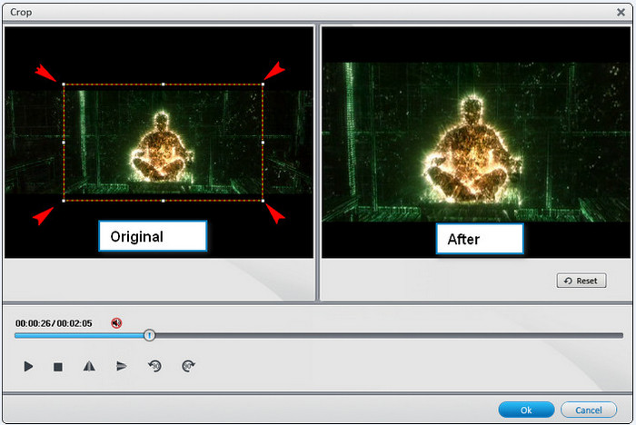Image resolution: width=636 pixels, height=425 pixels.
Task: Close the Crop window
Action: pos(621,12)
